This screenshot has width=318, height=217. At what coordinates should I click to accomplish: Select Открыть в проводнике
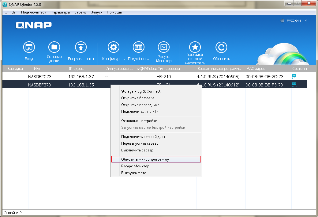(x=156, y=105)
